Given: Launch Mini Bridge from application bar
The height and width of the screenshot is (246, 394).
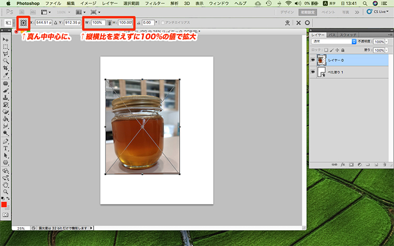Looking at the screenshot, I should click(33, 12).
